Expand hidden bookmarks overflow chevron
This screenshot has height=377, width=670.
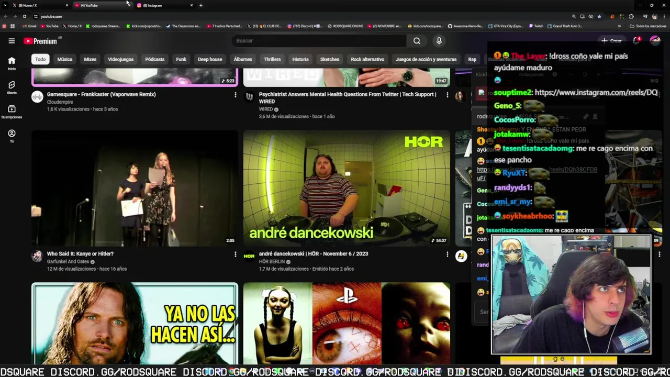coord(619,26)
